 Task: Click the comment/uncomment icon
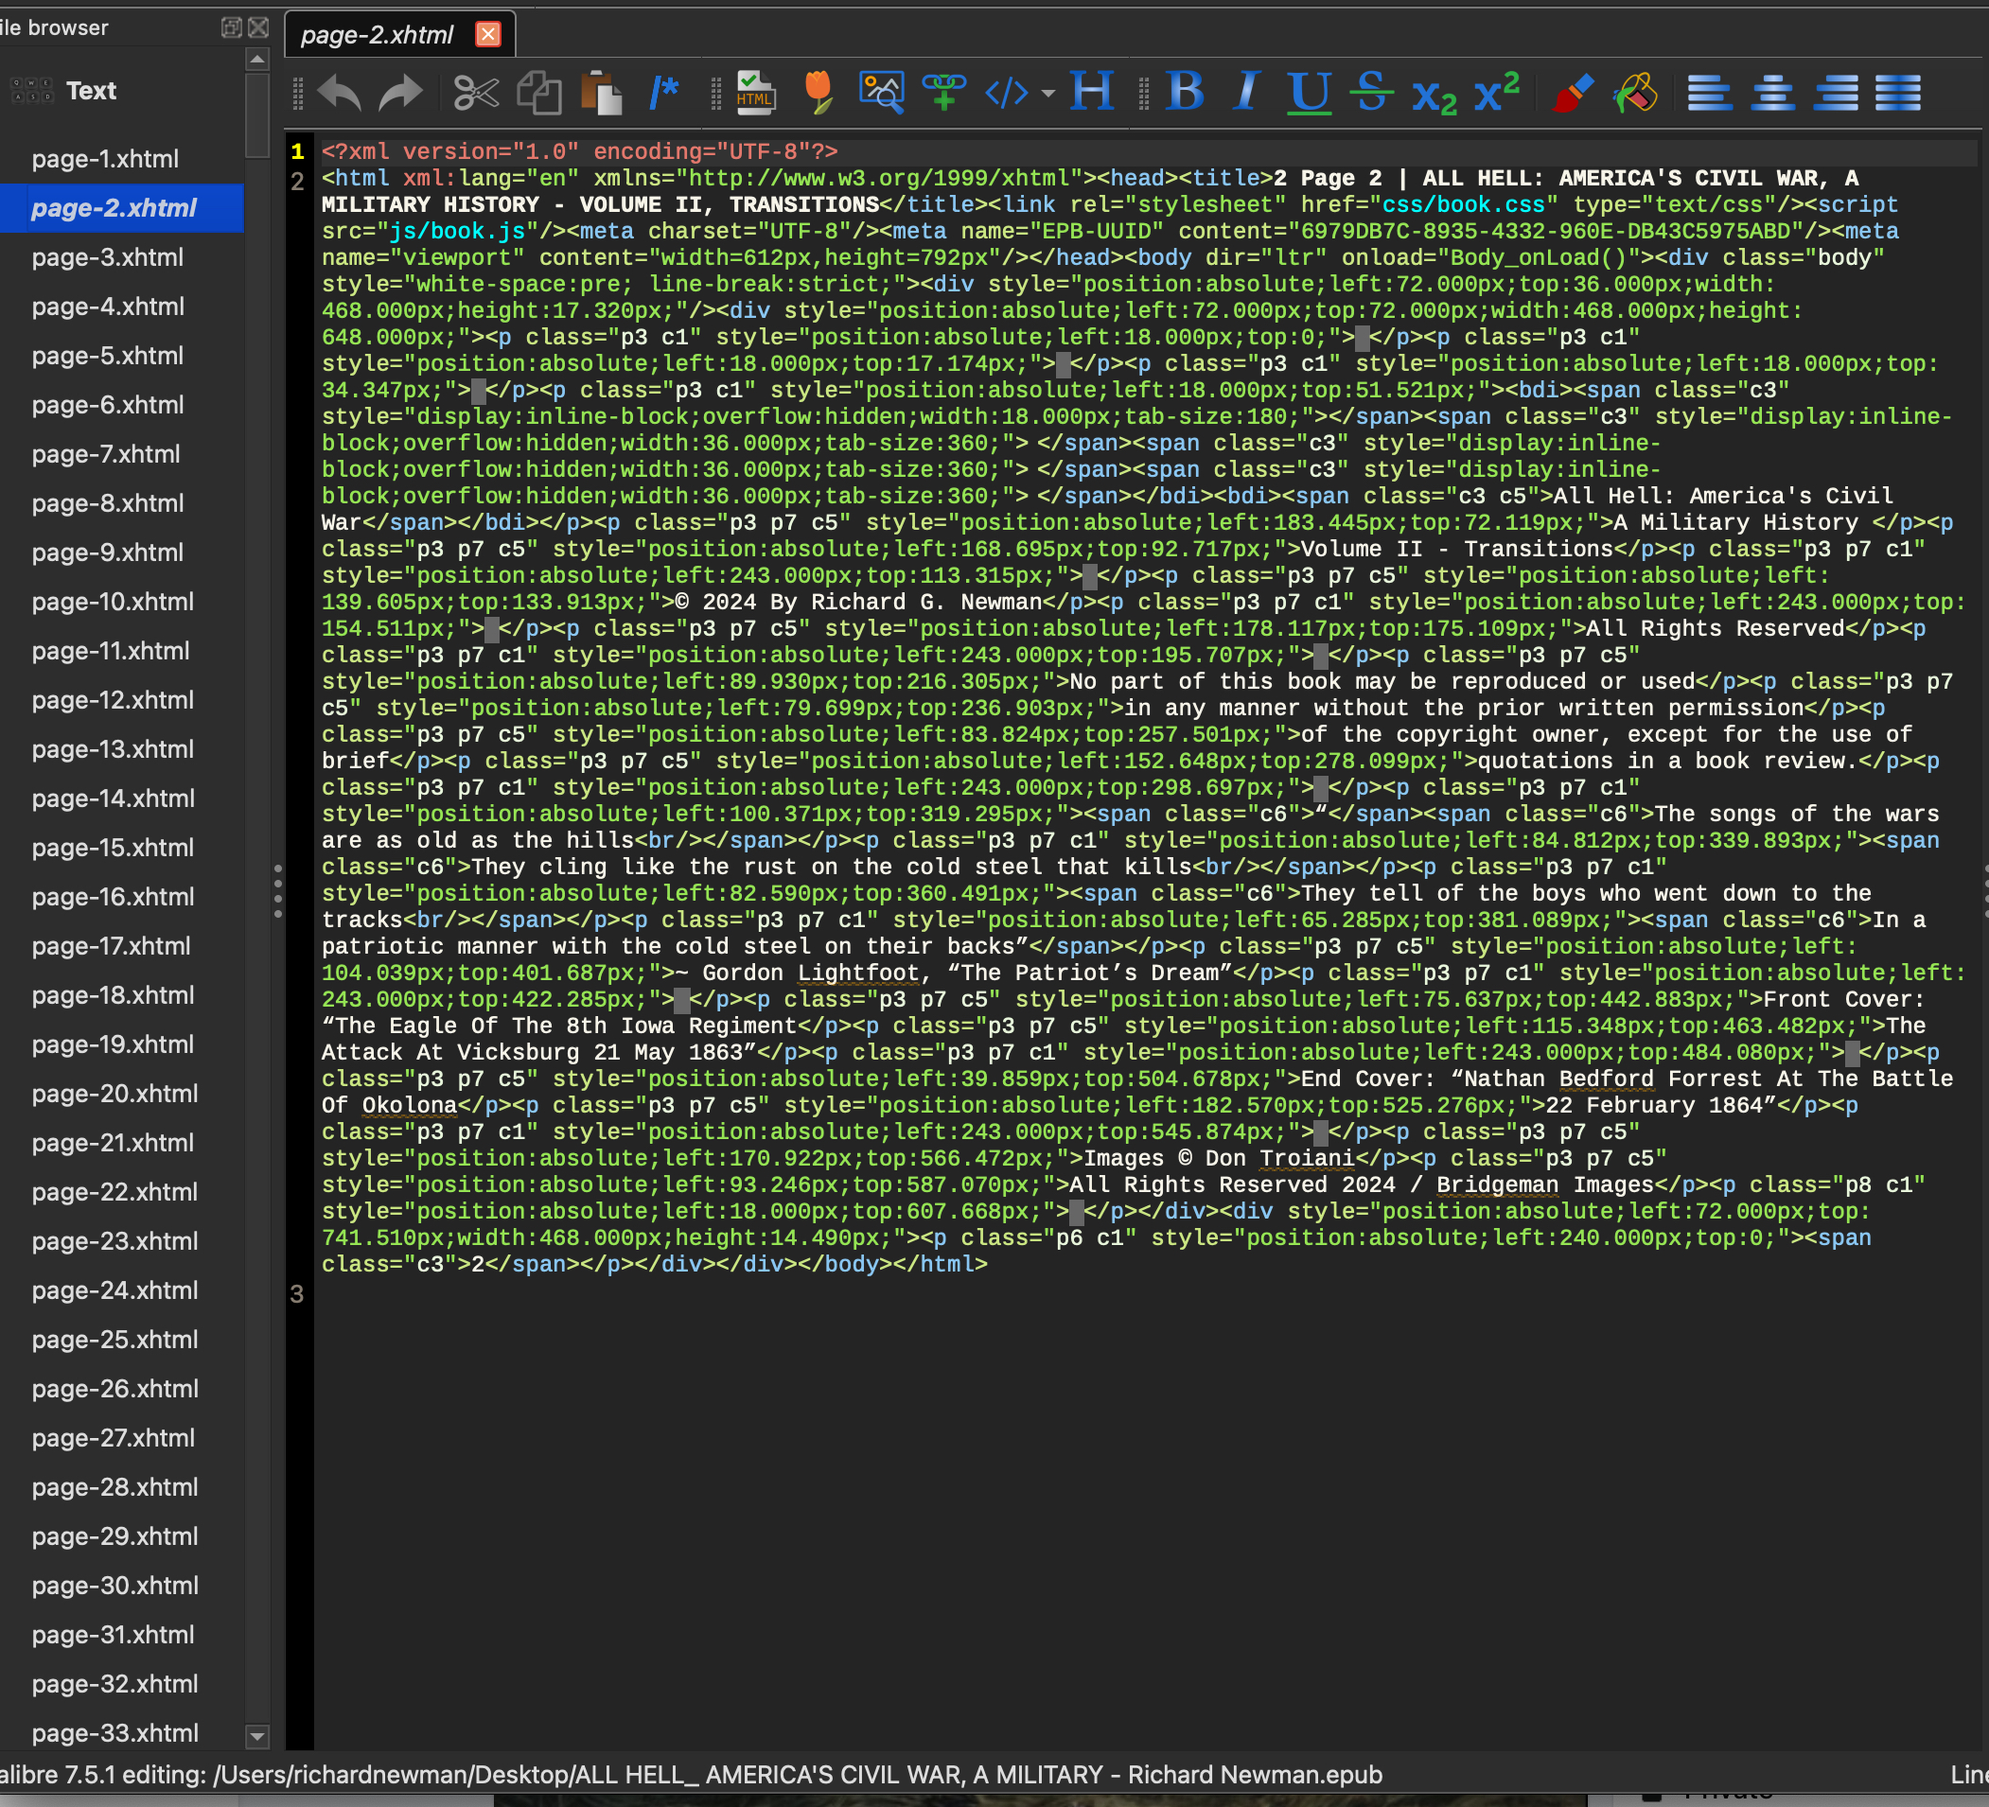(x=664, y=94)
